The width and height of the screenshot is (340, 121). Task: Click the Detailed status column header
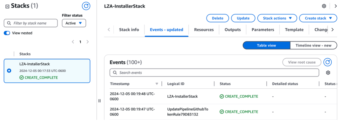[285, 84]
